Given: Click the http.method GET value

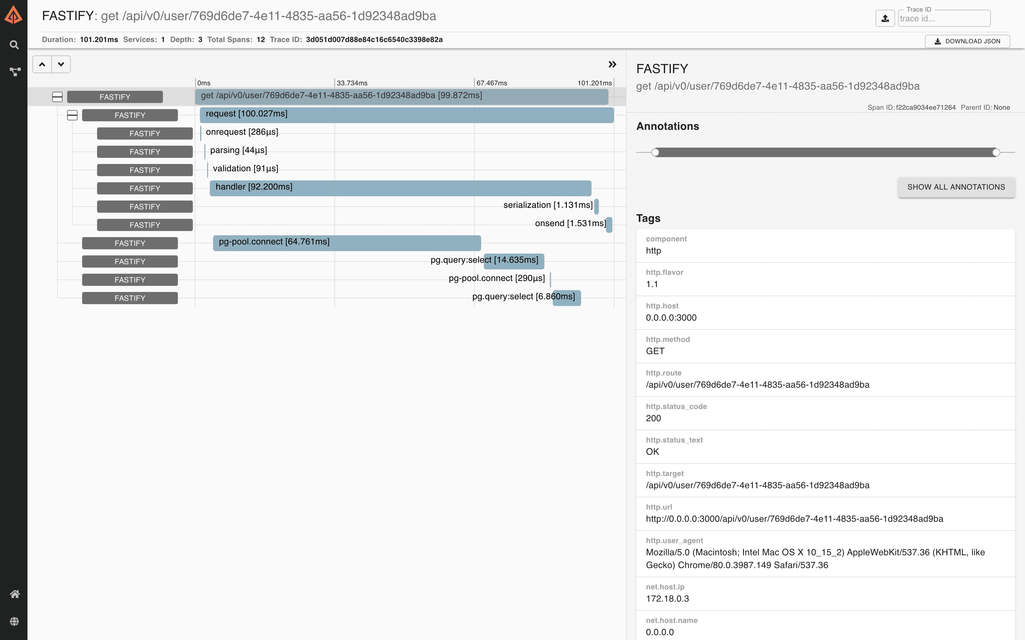Looking at the screenshot, I should click(x=655, y=351).
